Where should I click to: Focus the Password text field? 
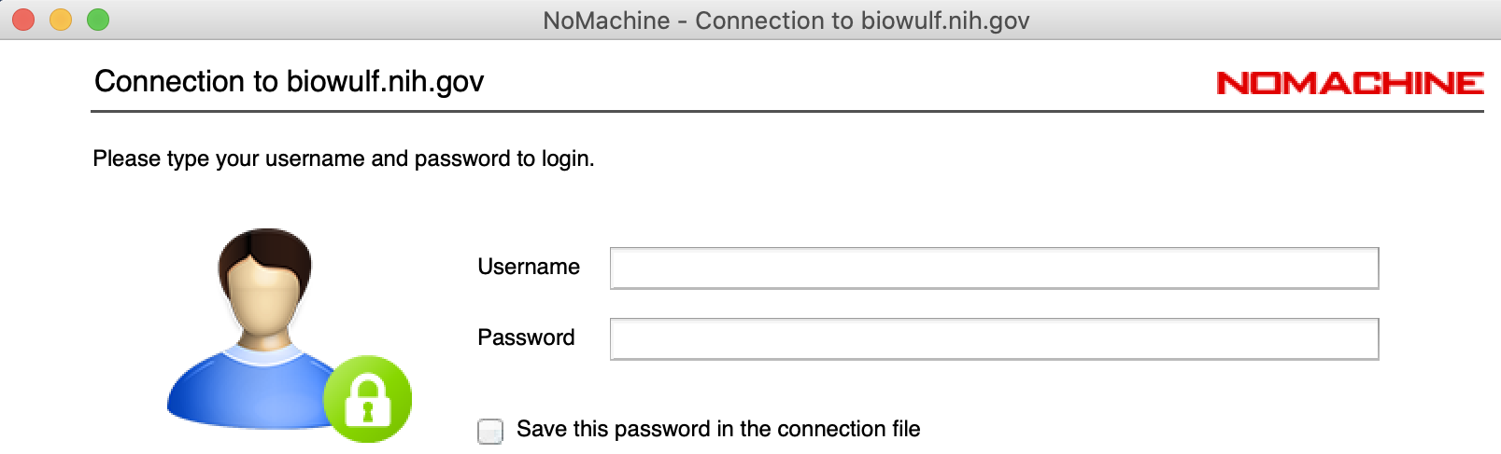[x=994, y=339]
